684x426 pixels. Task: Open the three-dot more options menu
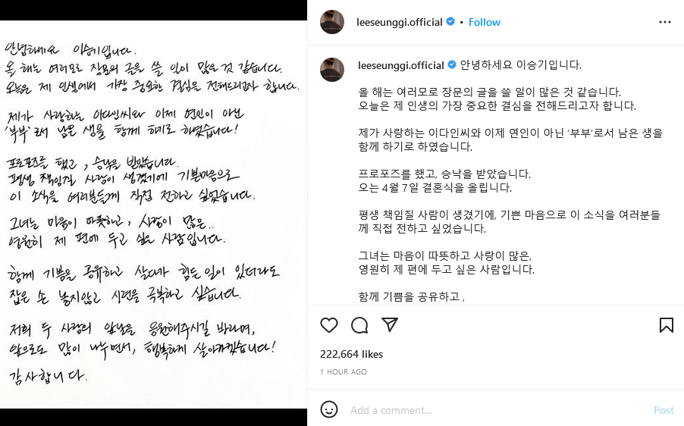[x=665, y=22]
